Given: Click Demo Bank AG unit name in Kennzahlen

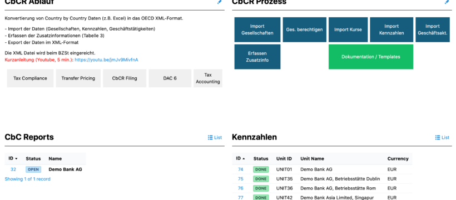Looking at the screenshot, I should tap(316, 169).
